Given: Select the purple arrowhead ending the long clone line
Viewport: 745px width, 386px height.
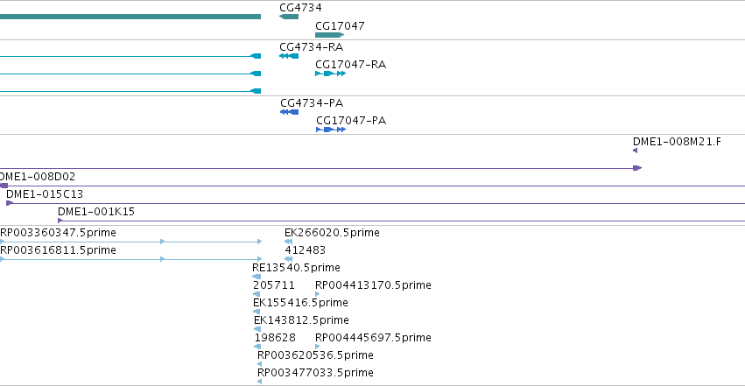Looking at the screenshot, I should coord(637,168).
